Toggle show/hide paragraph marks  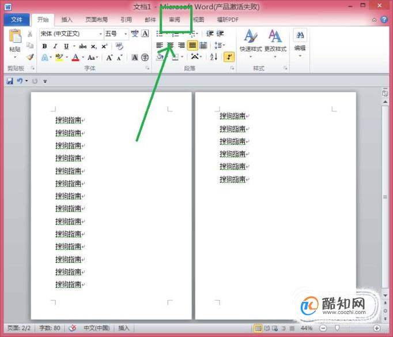click(x=229, y=57)
